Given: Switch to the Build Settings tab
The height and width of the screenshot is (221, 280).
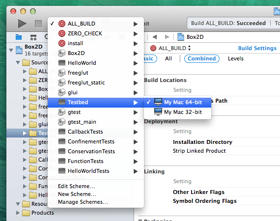Looking at the screenshot, I should 257,48.
